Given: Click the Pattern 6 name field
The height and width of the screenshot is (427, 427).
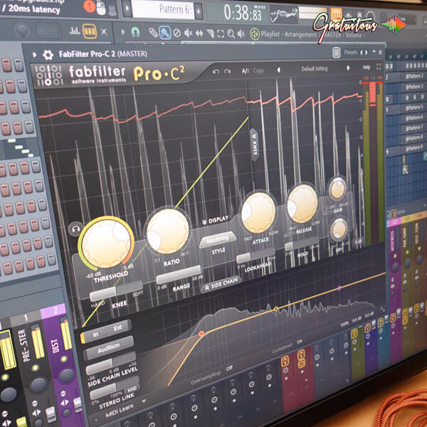Looking at the screenshot, I should [162, 10].
